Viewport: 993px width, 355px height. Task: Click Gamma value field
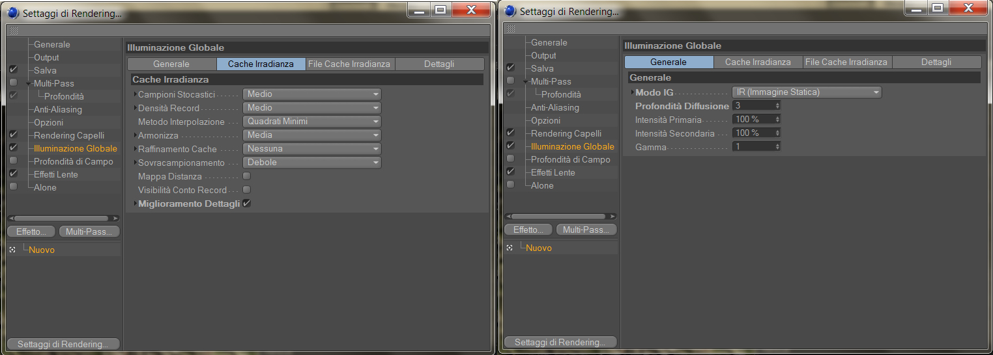[x=756, y=147]
